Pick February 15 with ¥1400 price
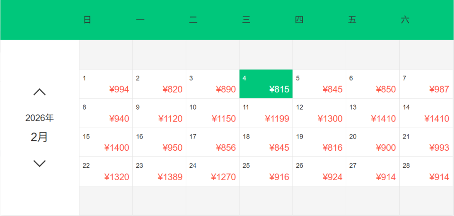The width and height of the screenshot is (454, 216). [106, 142]
